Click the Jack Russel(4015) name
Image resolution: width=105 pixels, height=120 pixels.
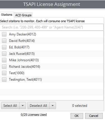22,54
